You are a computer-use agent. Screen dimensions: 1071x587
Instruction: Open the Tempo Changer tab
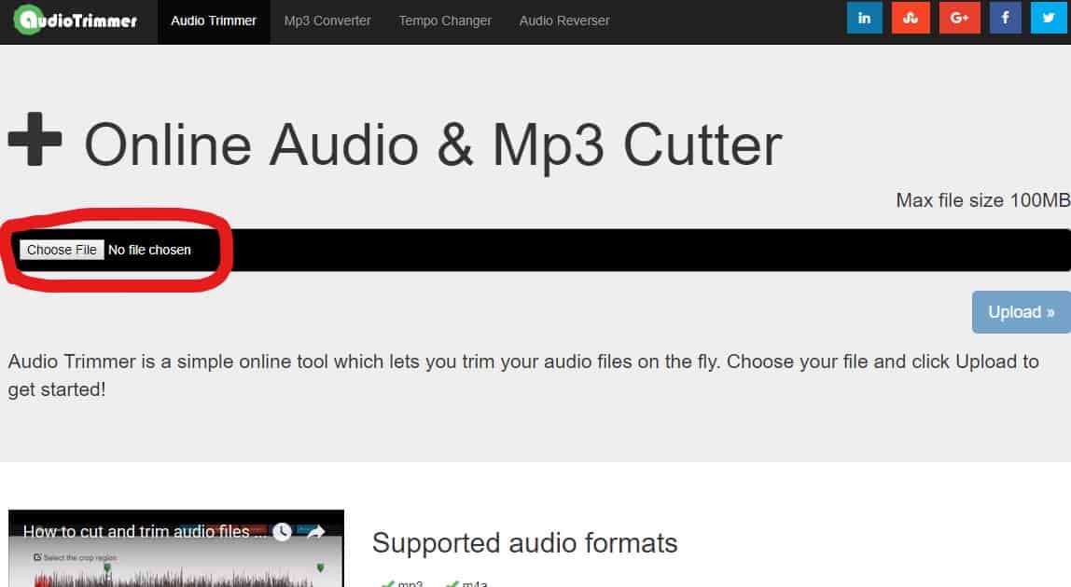click(x=445, y=21)
